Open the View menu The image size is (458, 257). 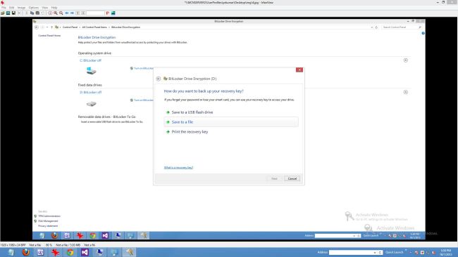click(x=44, y=8)
